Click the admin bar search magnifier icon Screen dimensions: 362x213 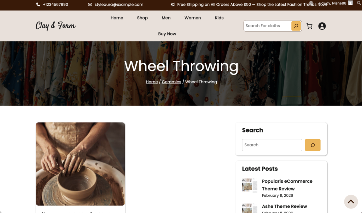pyautogui.click(x=359, y=3)
